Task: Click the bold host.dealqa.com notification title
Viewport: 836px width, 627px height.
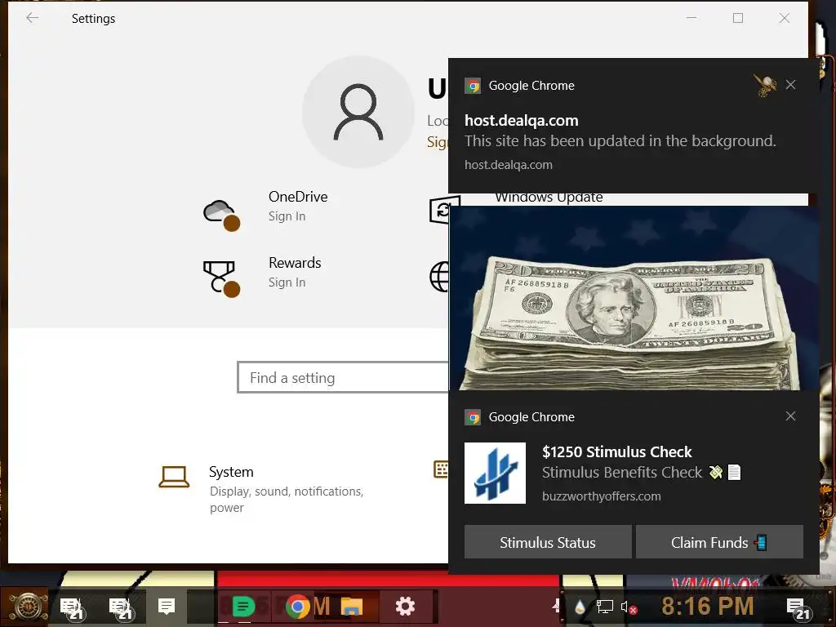Action: (522, 121)
